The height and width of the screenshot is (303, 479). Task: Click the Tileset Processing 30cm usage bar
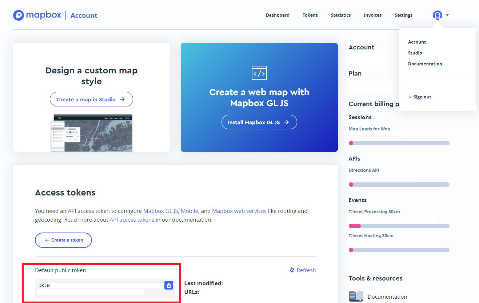[x=399, y=226]
